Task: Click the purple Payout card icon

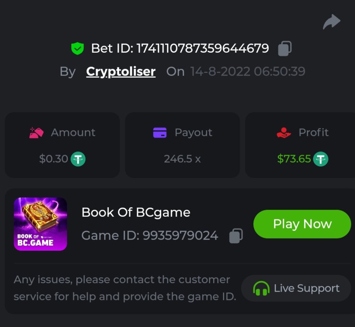Action: 160,133
